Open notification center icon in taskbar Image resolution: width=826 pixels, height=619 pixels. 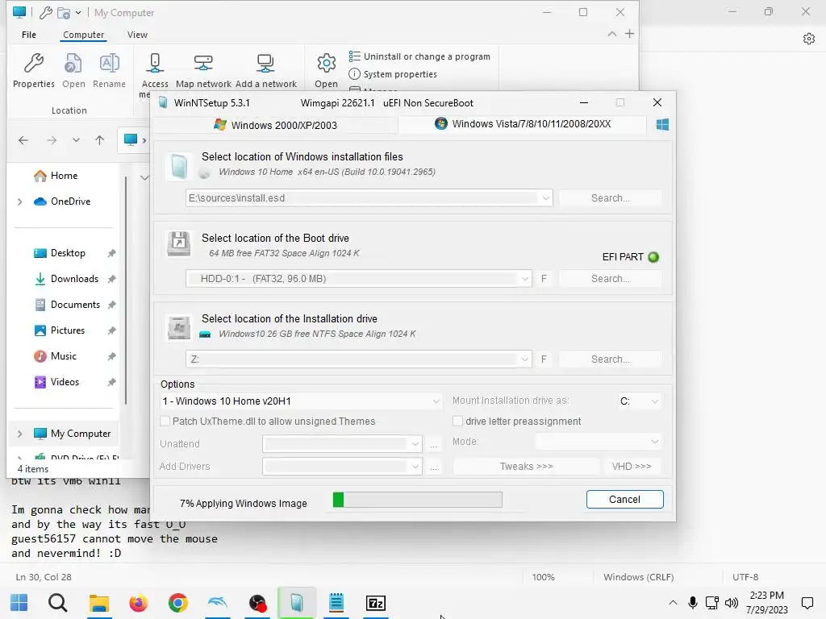[x=807, y=603]
